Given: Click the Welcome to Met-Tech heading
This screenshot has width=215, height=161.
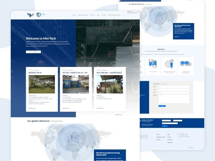Looking at the screenshot, I should [41, 38].
